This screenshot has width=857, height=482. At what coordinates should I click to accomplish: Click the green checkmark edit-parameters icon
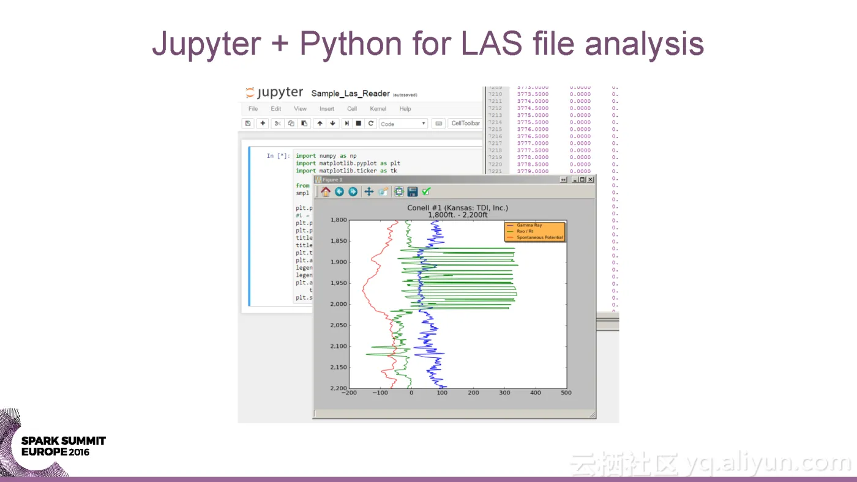427,191
